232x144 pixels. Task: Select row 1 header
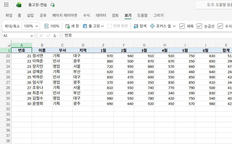pyautogui.click(x=6, y=50)
